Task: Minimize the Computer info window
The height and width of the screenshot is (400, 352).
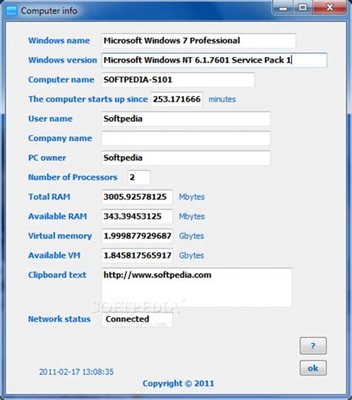Action: coord(283,7)
